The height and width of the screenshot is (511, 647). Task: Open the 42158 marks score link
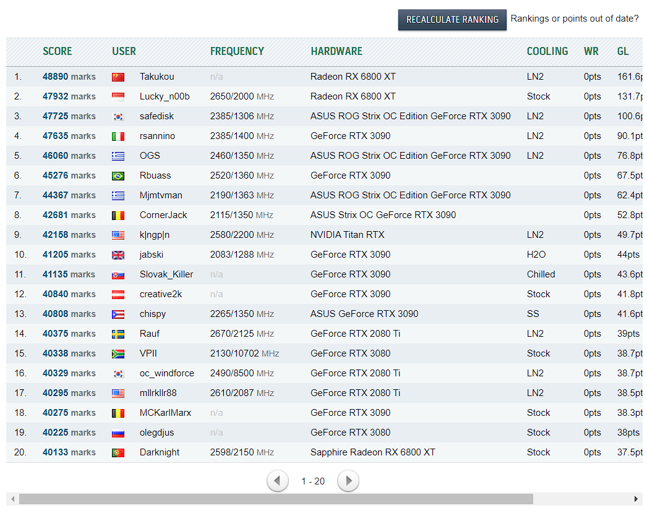[69, 235]
